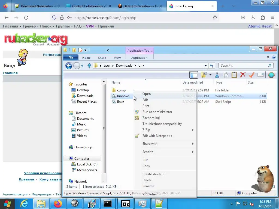This screenshot has width=279, height=209.
Task: Click the Atomic Heart link
Action: point(260,26)
